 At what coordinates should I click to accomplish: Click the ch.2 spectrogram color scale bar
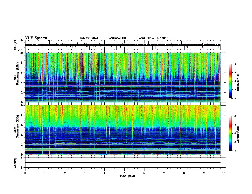(x=230, y=133)
